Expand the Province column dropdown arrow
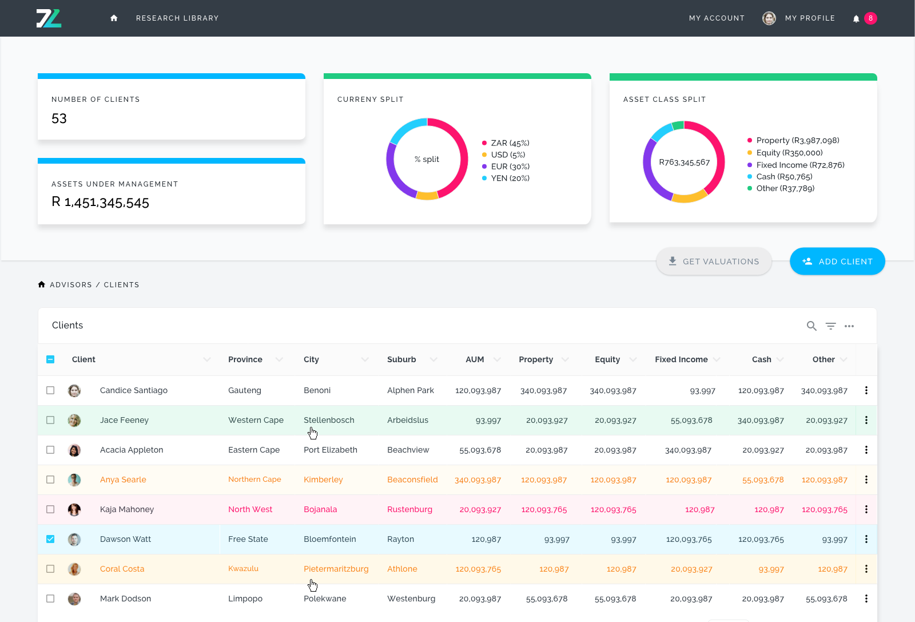 [x=279, y=359]
